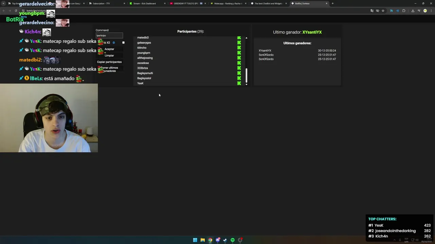Click the Limpiar button
The height and width of the screenshot is (244, 435).
(x=109, y=56)
